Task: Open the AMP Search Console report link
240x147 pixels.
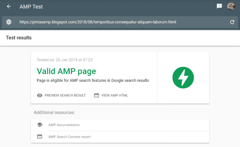Action: coord(69,137)
